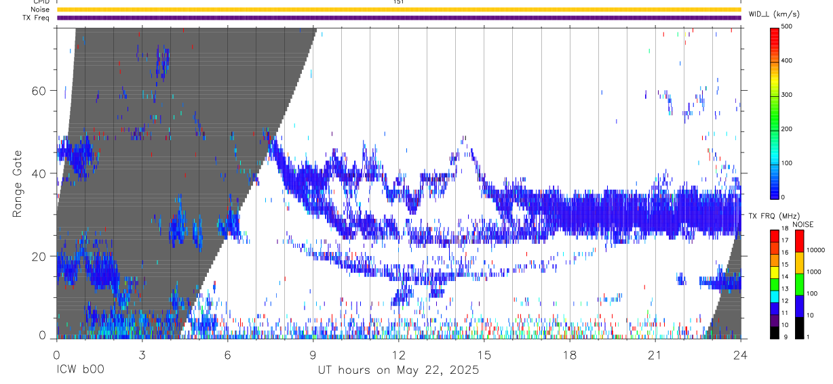Click the 15 tick on TX FRQ legend
The image size is (833, 384).
click(x=786, y=265)
